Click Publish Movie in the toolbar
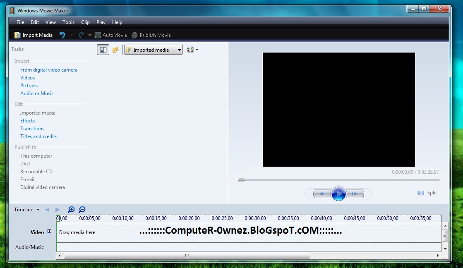463x268 pixels. [x=151, y=35]
